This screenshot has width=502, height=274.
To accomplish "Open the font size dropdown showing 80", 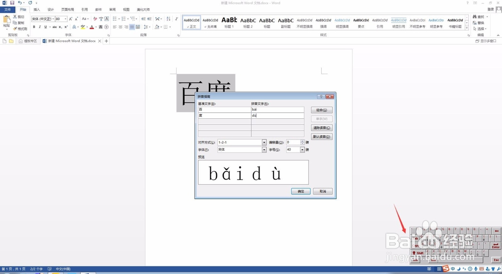I will point(65,19).
